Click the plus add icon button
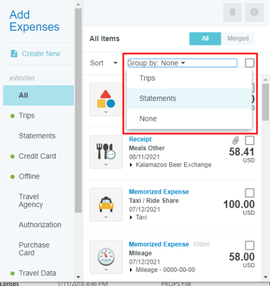Image resolution: width=270 pixels, height=286 pixels. click(254, 12)
